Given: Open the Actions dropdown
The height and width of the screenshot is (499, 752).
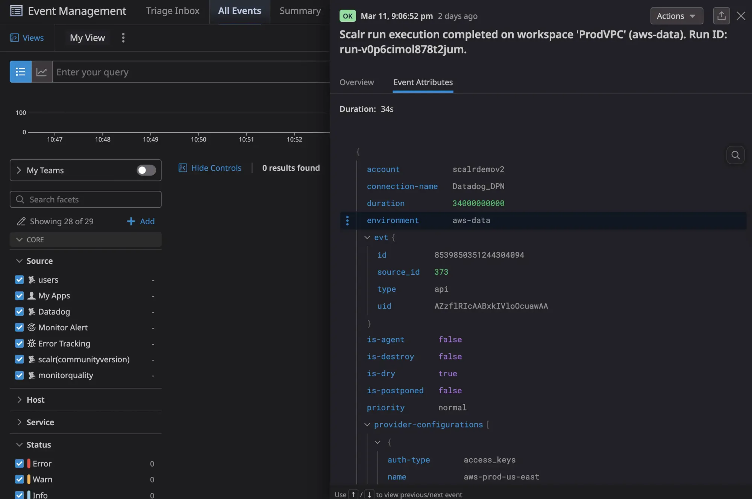Looking at the screenshot, I should 676,16.
